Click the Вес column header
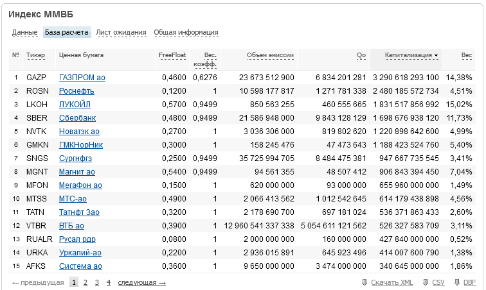486x290 pixels. click(x=467, y=55)
